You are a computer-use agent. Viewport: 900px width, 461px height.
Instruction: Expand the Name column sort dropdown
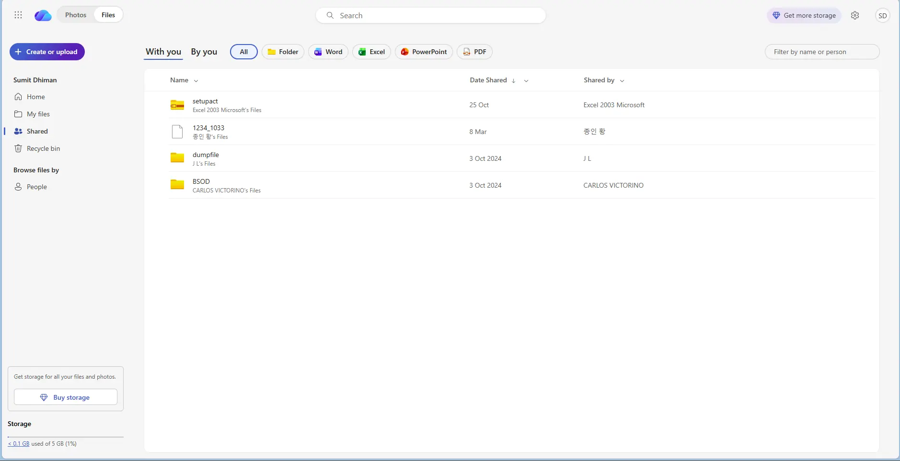pos(196,81)
